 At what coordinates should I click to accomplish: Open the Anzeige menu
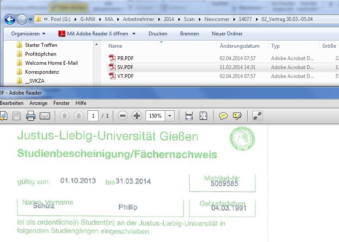pos(38,103)
